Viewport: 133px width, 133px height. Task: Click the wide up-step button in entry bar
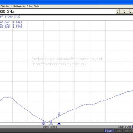point(124,10)
